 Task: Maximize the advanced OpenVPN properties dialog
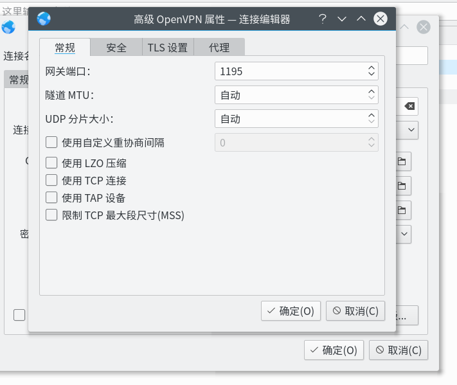coord(361,19)
